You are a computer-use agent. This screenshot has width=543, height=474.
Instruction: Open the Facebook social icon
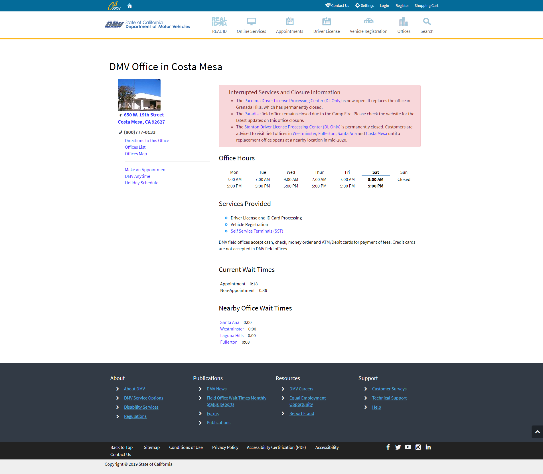[x=388, y=447]
